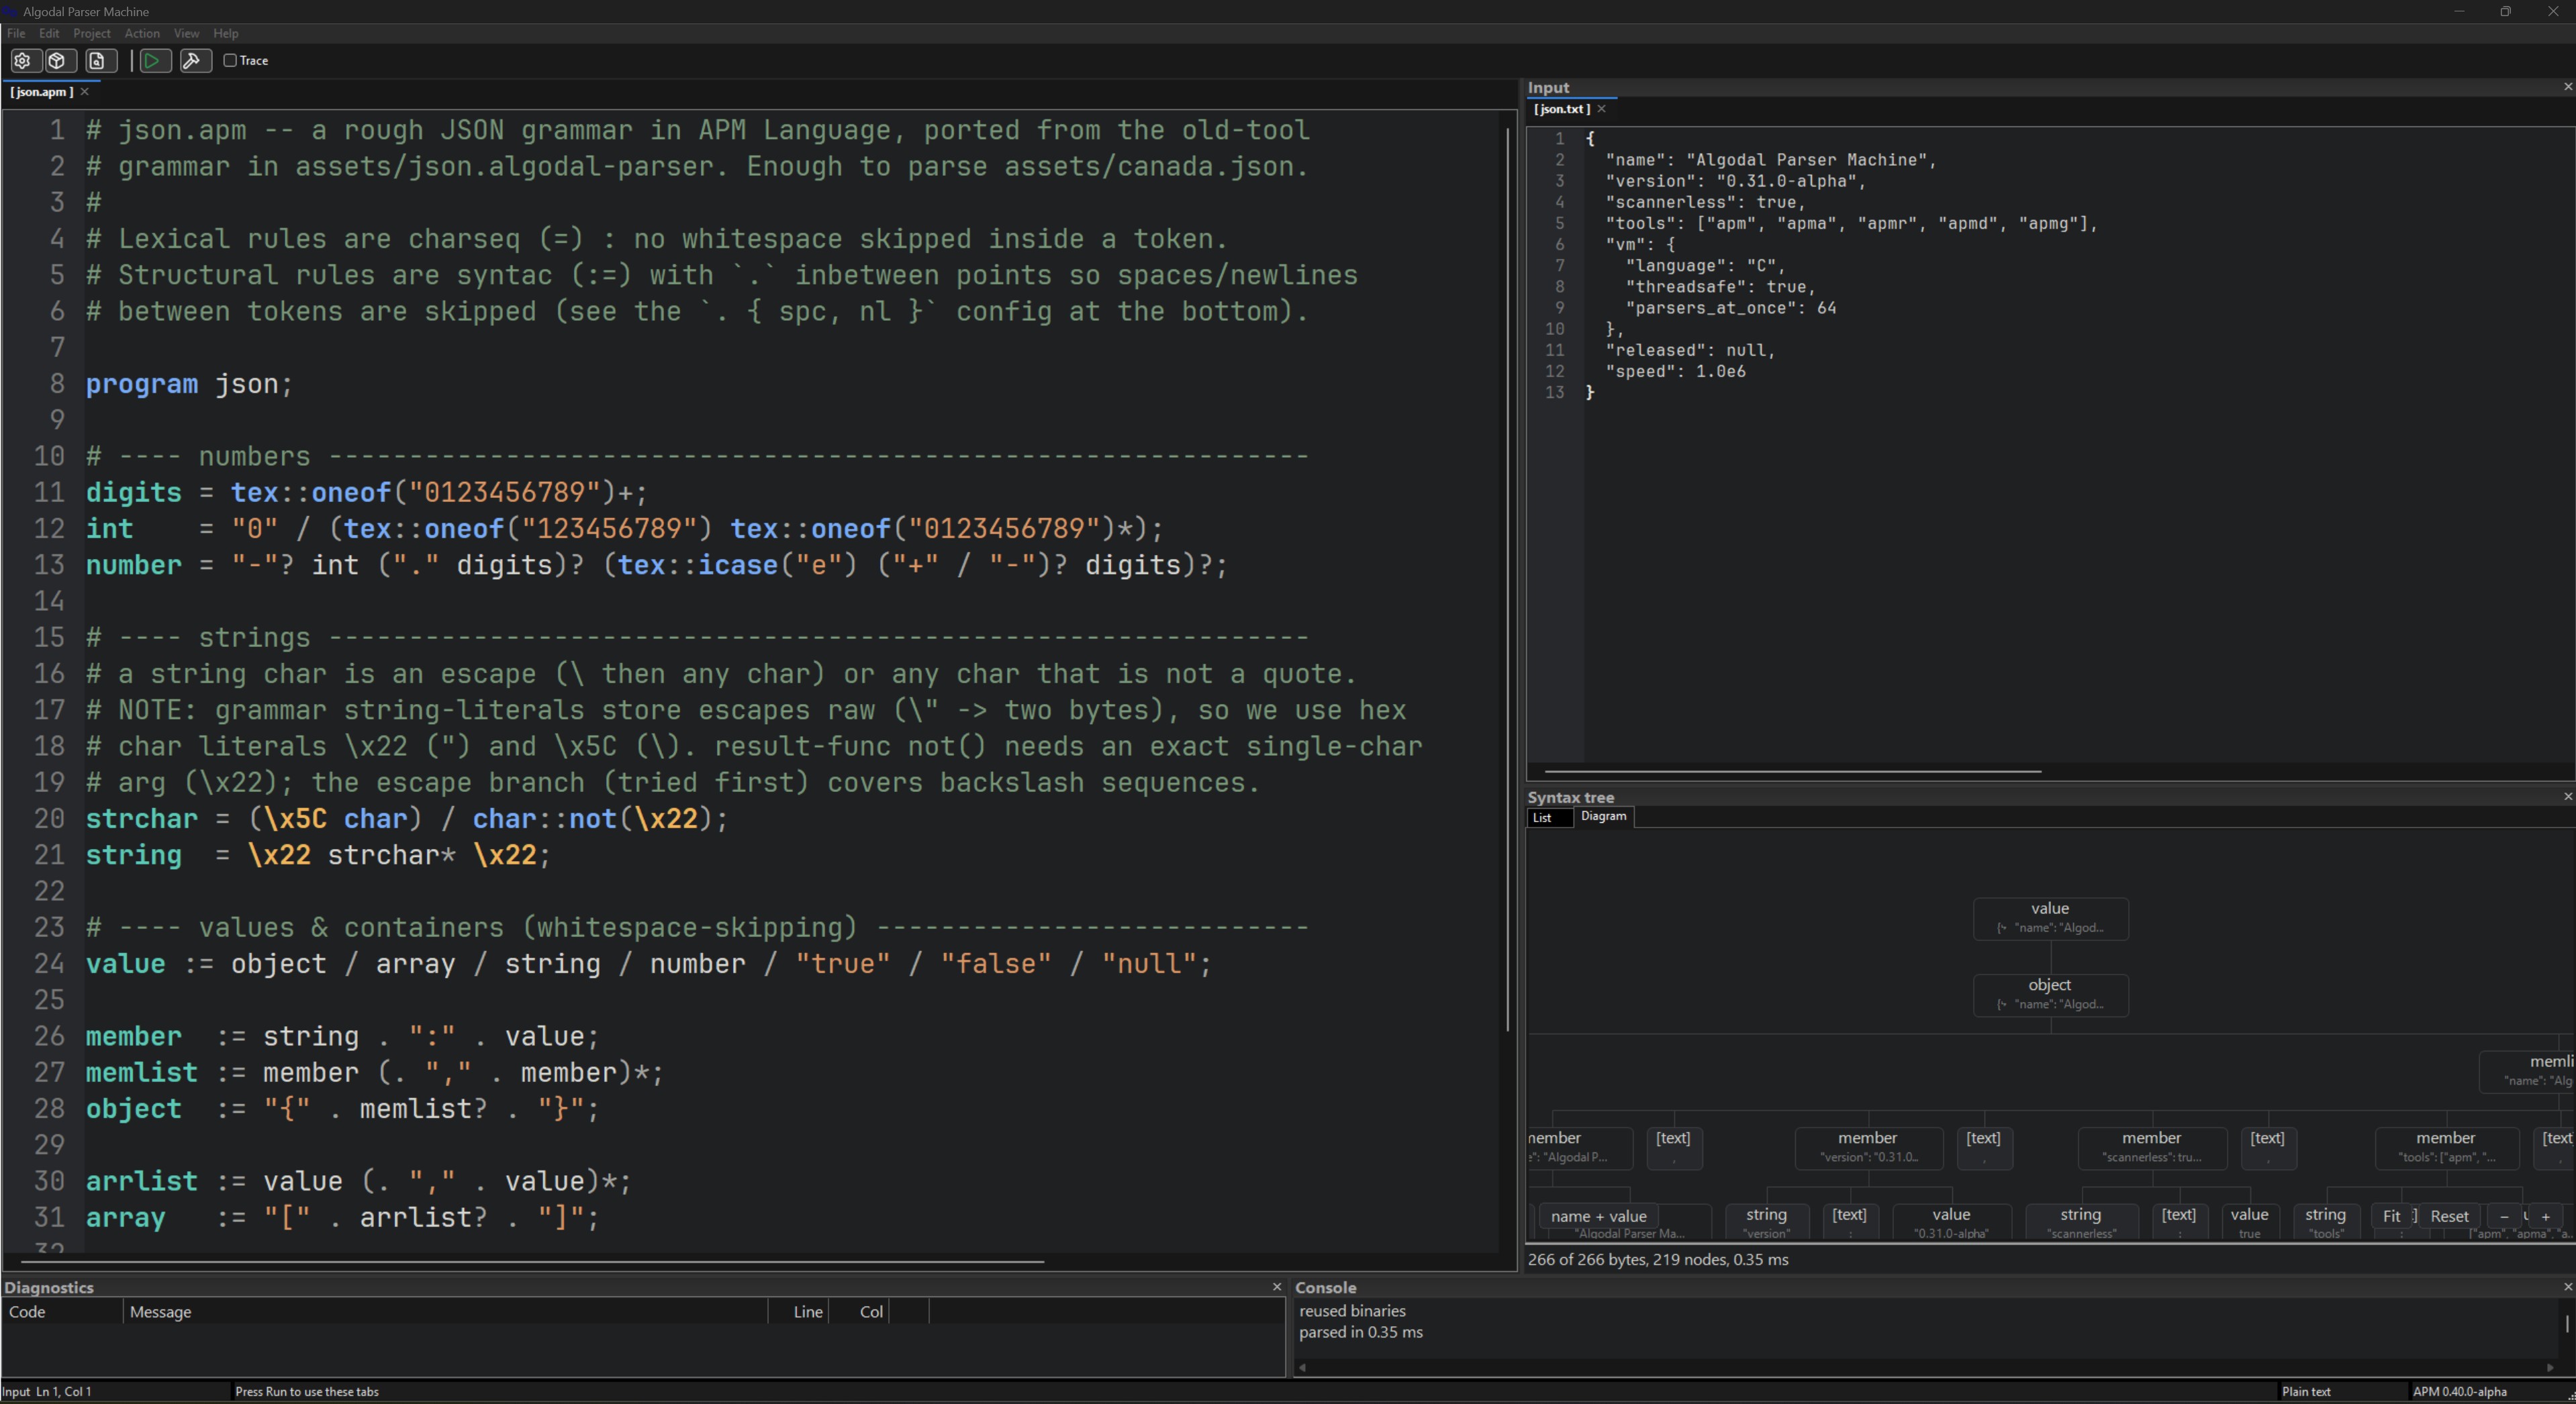2576x1404 pixels.
Task: Close the Diagnostics panel
Action: click(1276, 1287)
